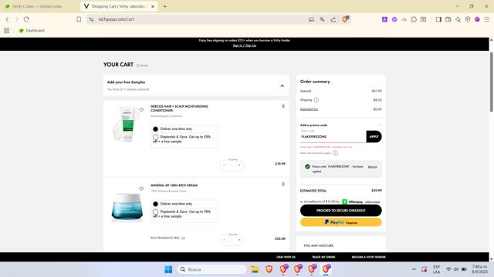This screenshot has height=277, width=494.
Task: Open the browser hamburger menu
Action: [x=487, y=19]
